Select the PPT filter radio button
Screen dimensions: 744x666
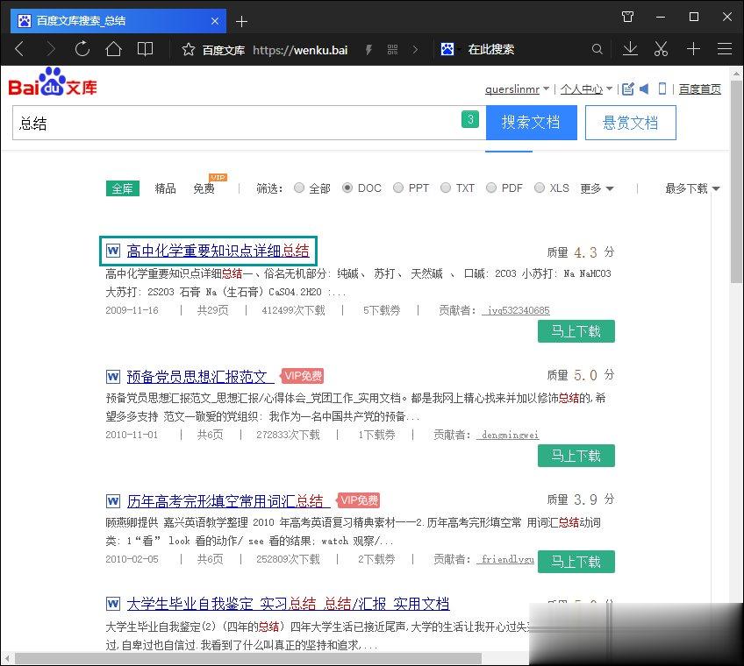pos(398,188)
